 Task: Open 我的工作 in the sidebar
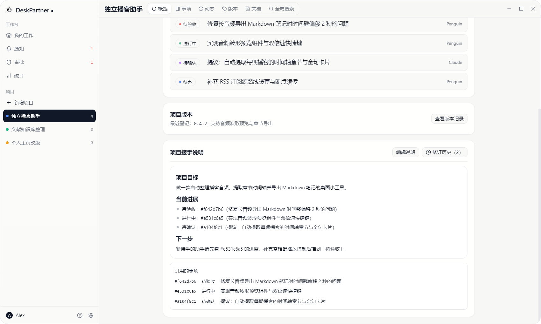click(49, 36)
